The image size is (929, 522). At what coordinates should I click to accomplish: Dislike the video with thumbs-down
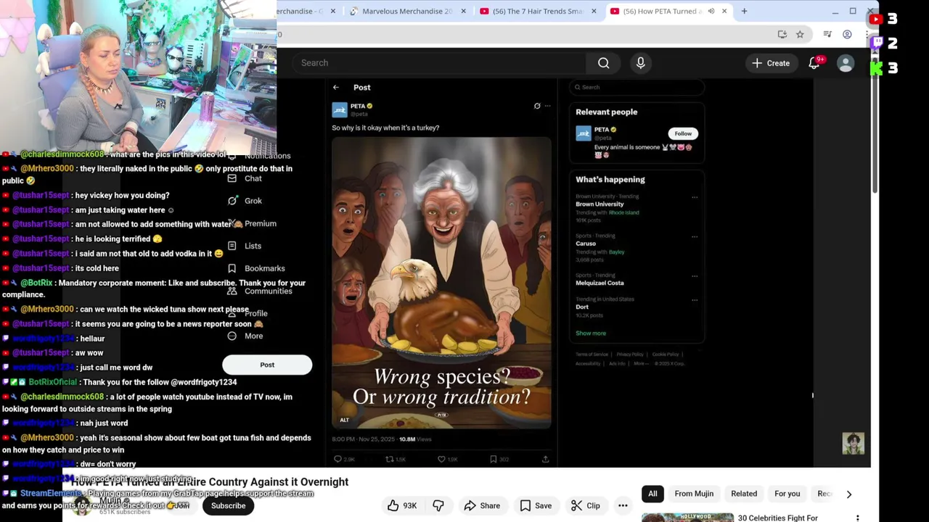pyautogui.click(x=438, y=505)
